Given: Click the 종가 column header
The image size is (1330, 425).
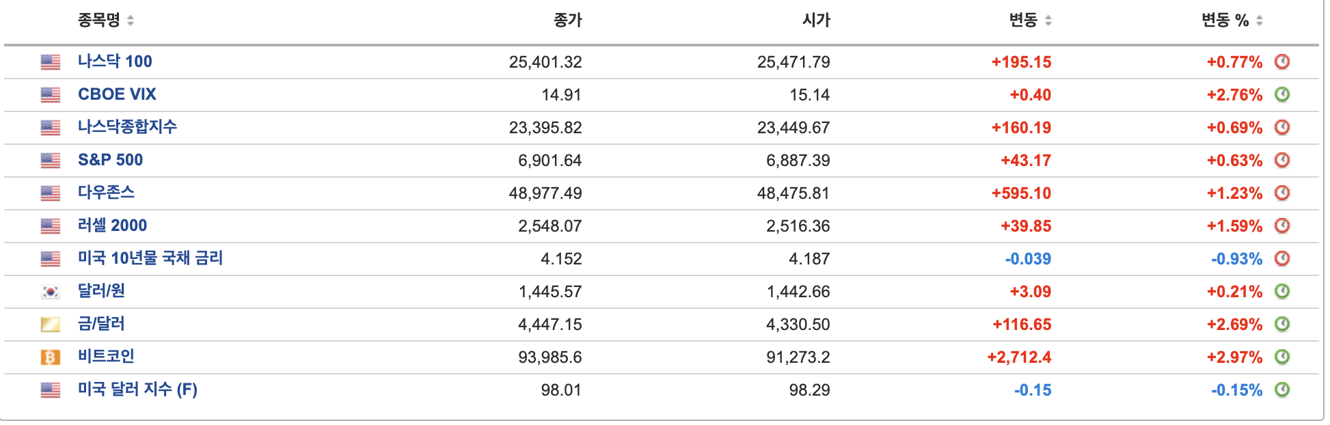Looking at the screenshot, I should pyautogui.click(x=567, y=20).
